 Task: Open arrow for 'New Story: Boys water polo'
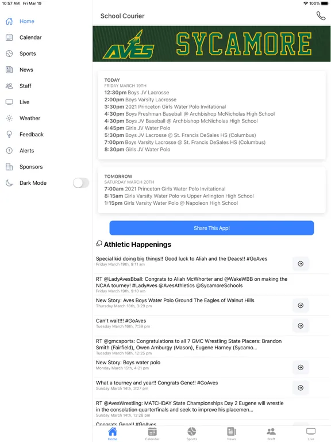(301, 367)
